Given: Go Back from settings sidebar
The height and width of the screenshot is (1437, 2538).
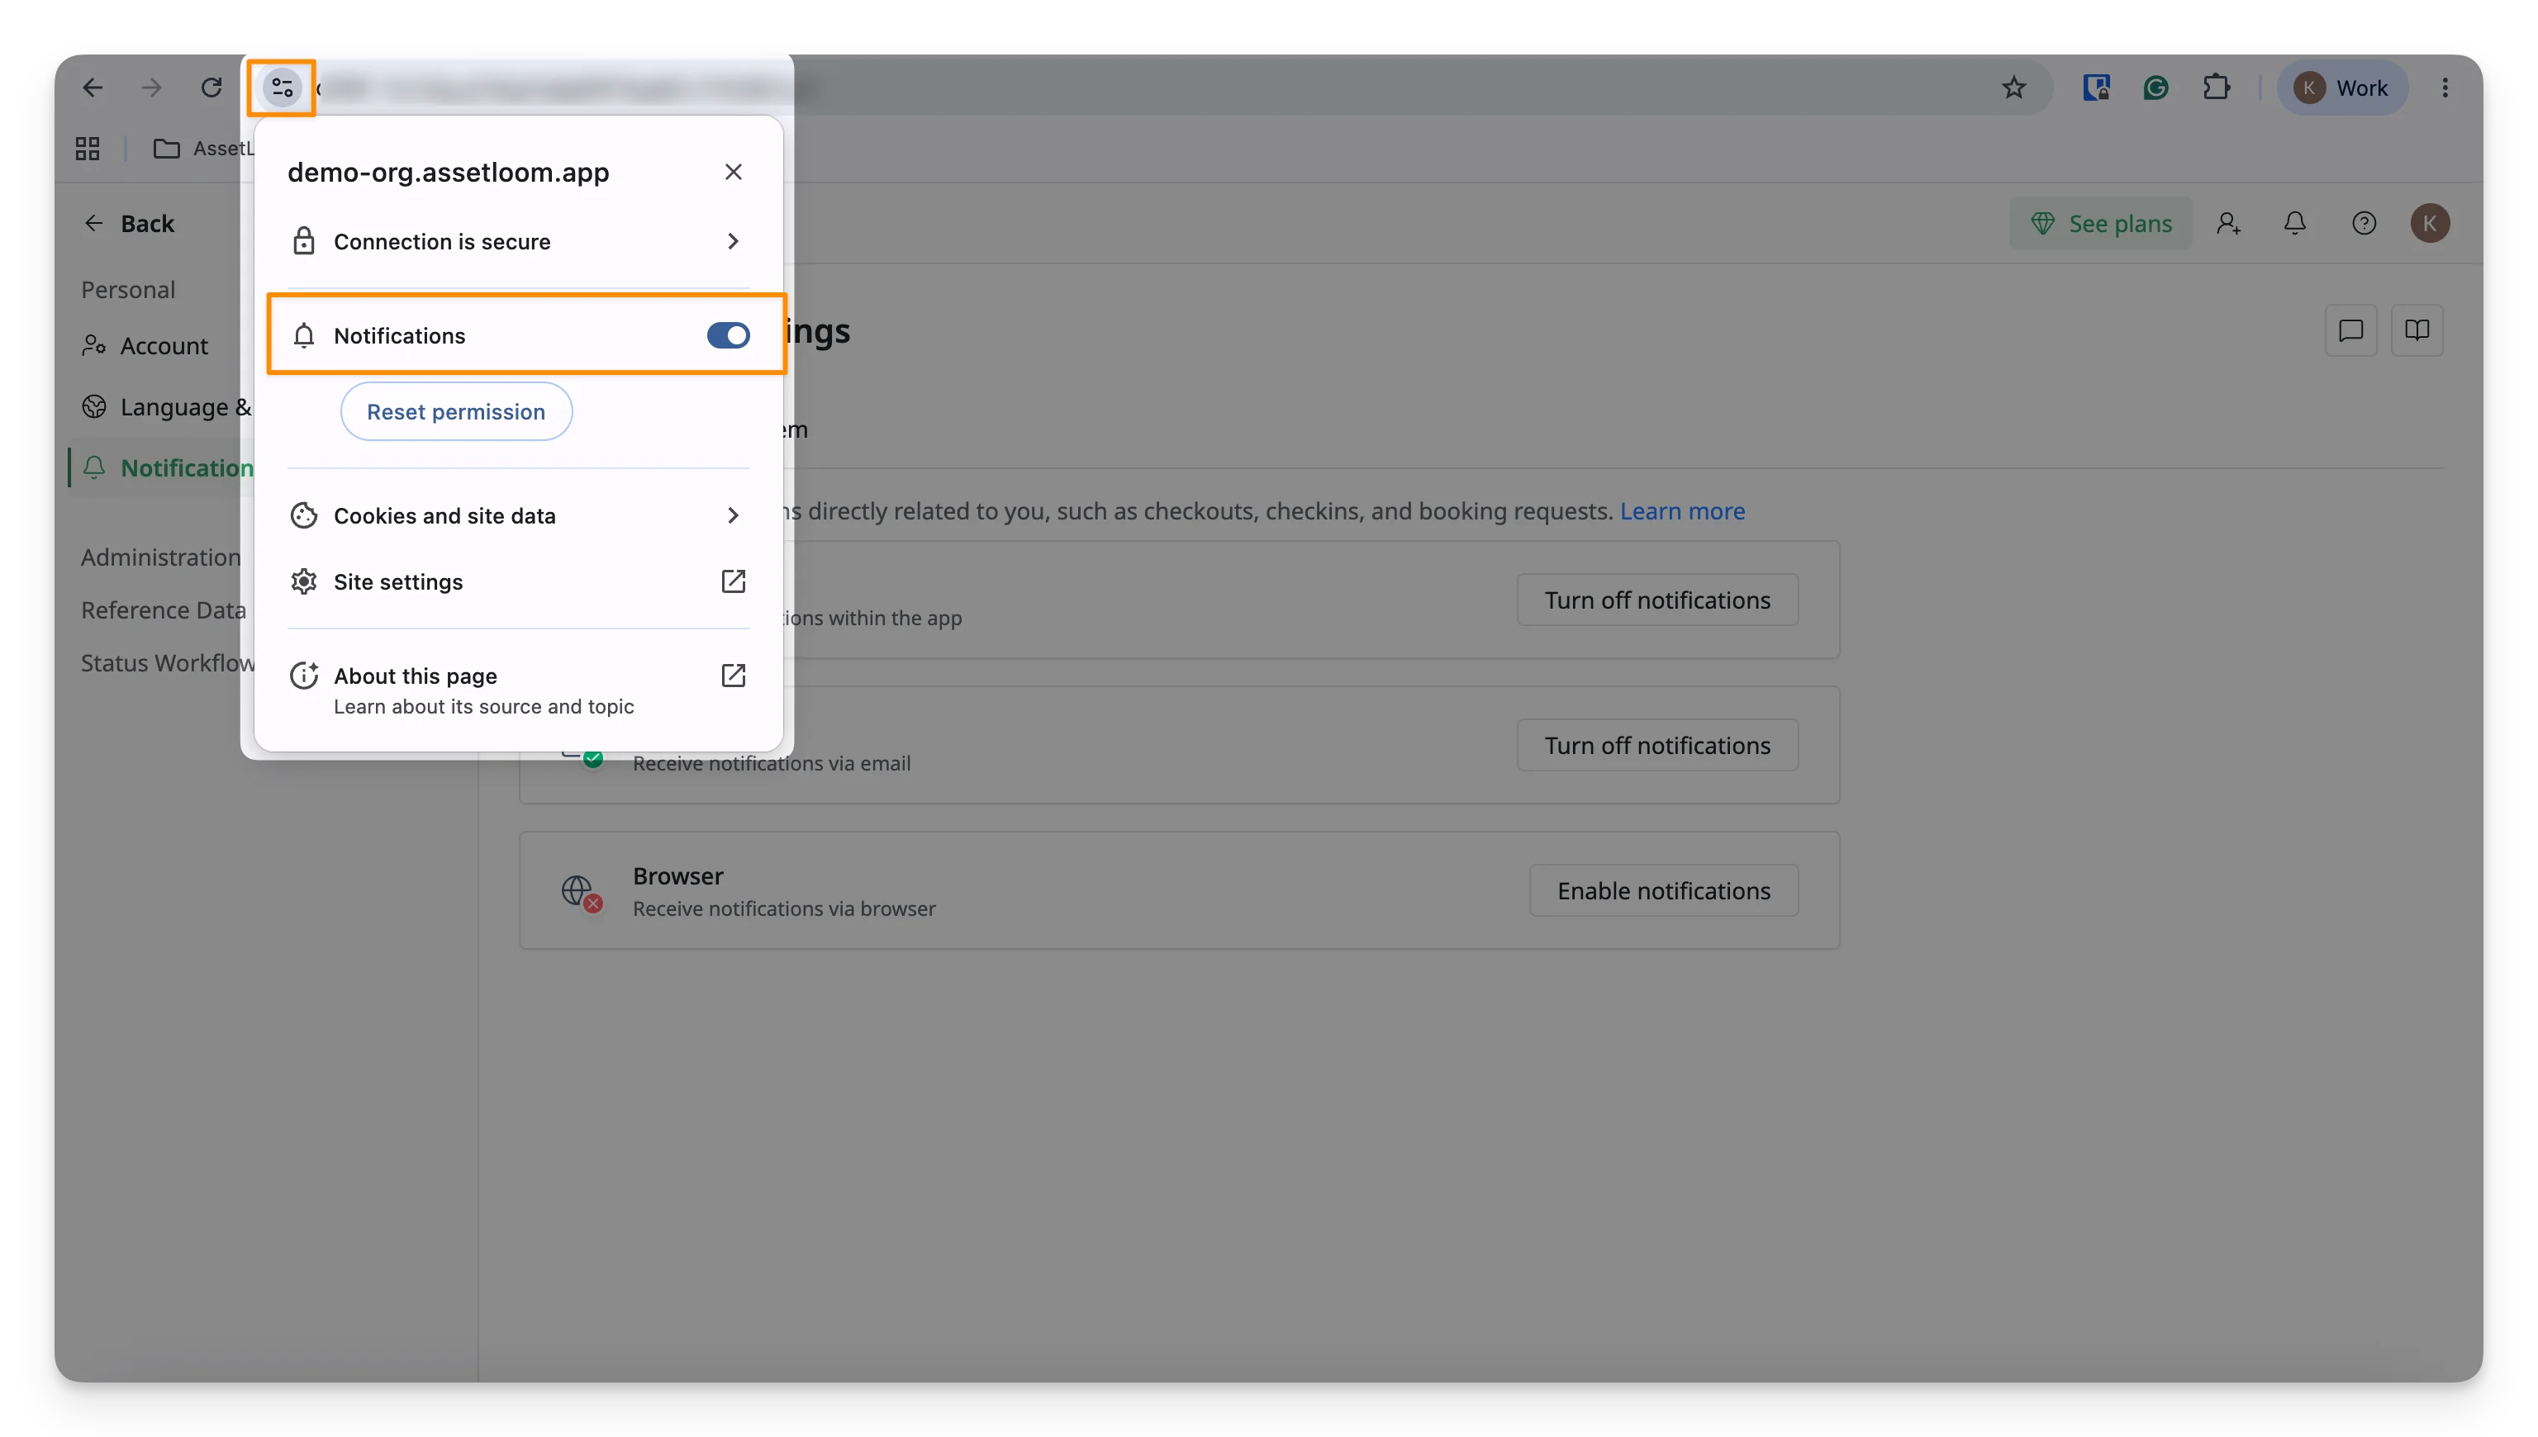Looking at the screenshot, I should [x=130, y=223].
